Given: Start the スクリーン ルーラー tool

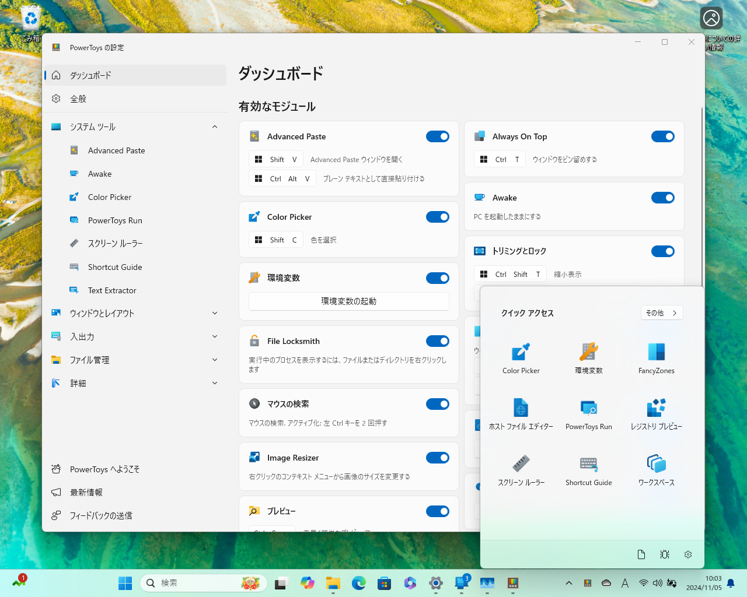Looking at the screenshot, I should (x=520, y=470).
